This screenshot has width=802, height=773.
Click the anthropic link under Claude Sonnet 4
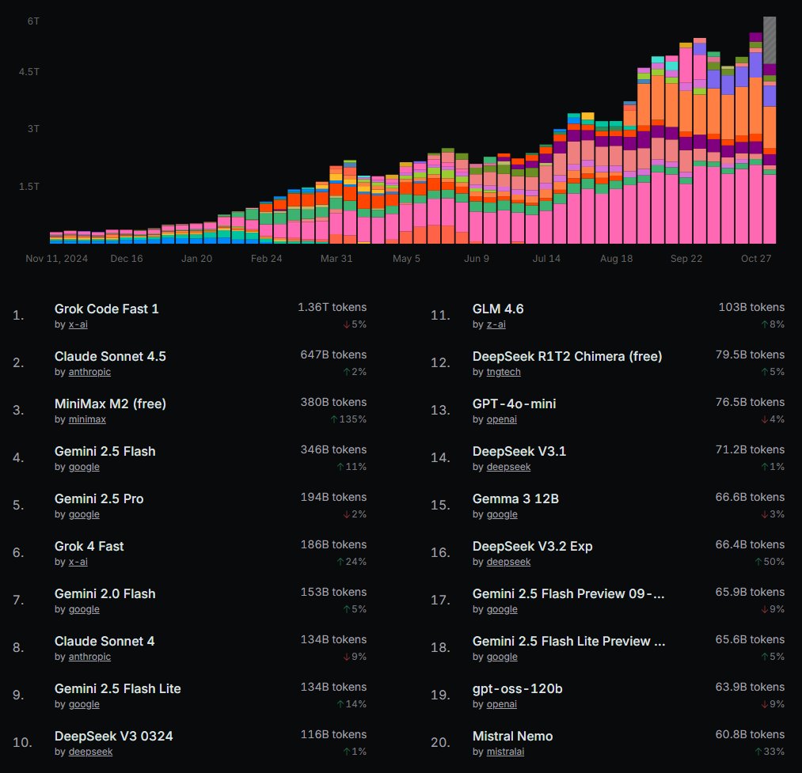(89, 657)
